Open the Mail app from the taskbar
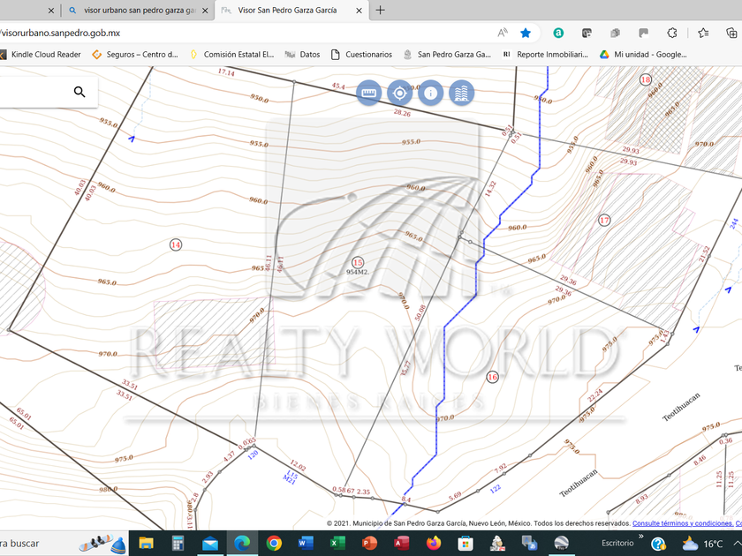Viewport: 742px width, 556px height. (209, 544)
